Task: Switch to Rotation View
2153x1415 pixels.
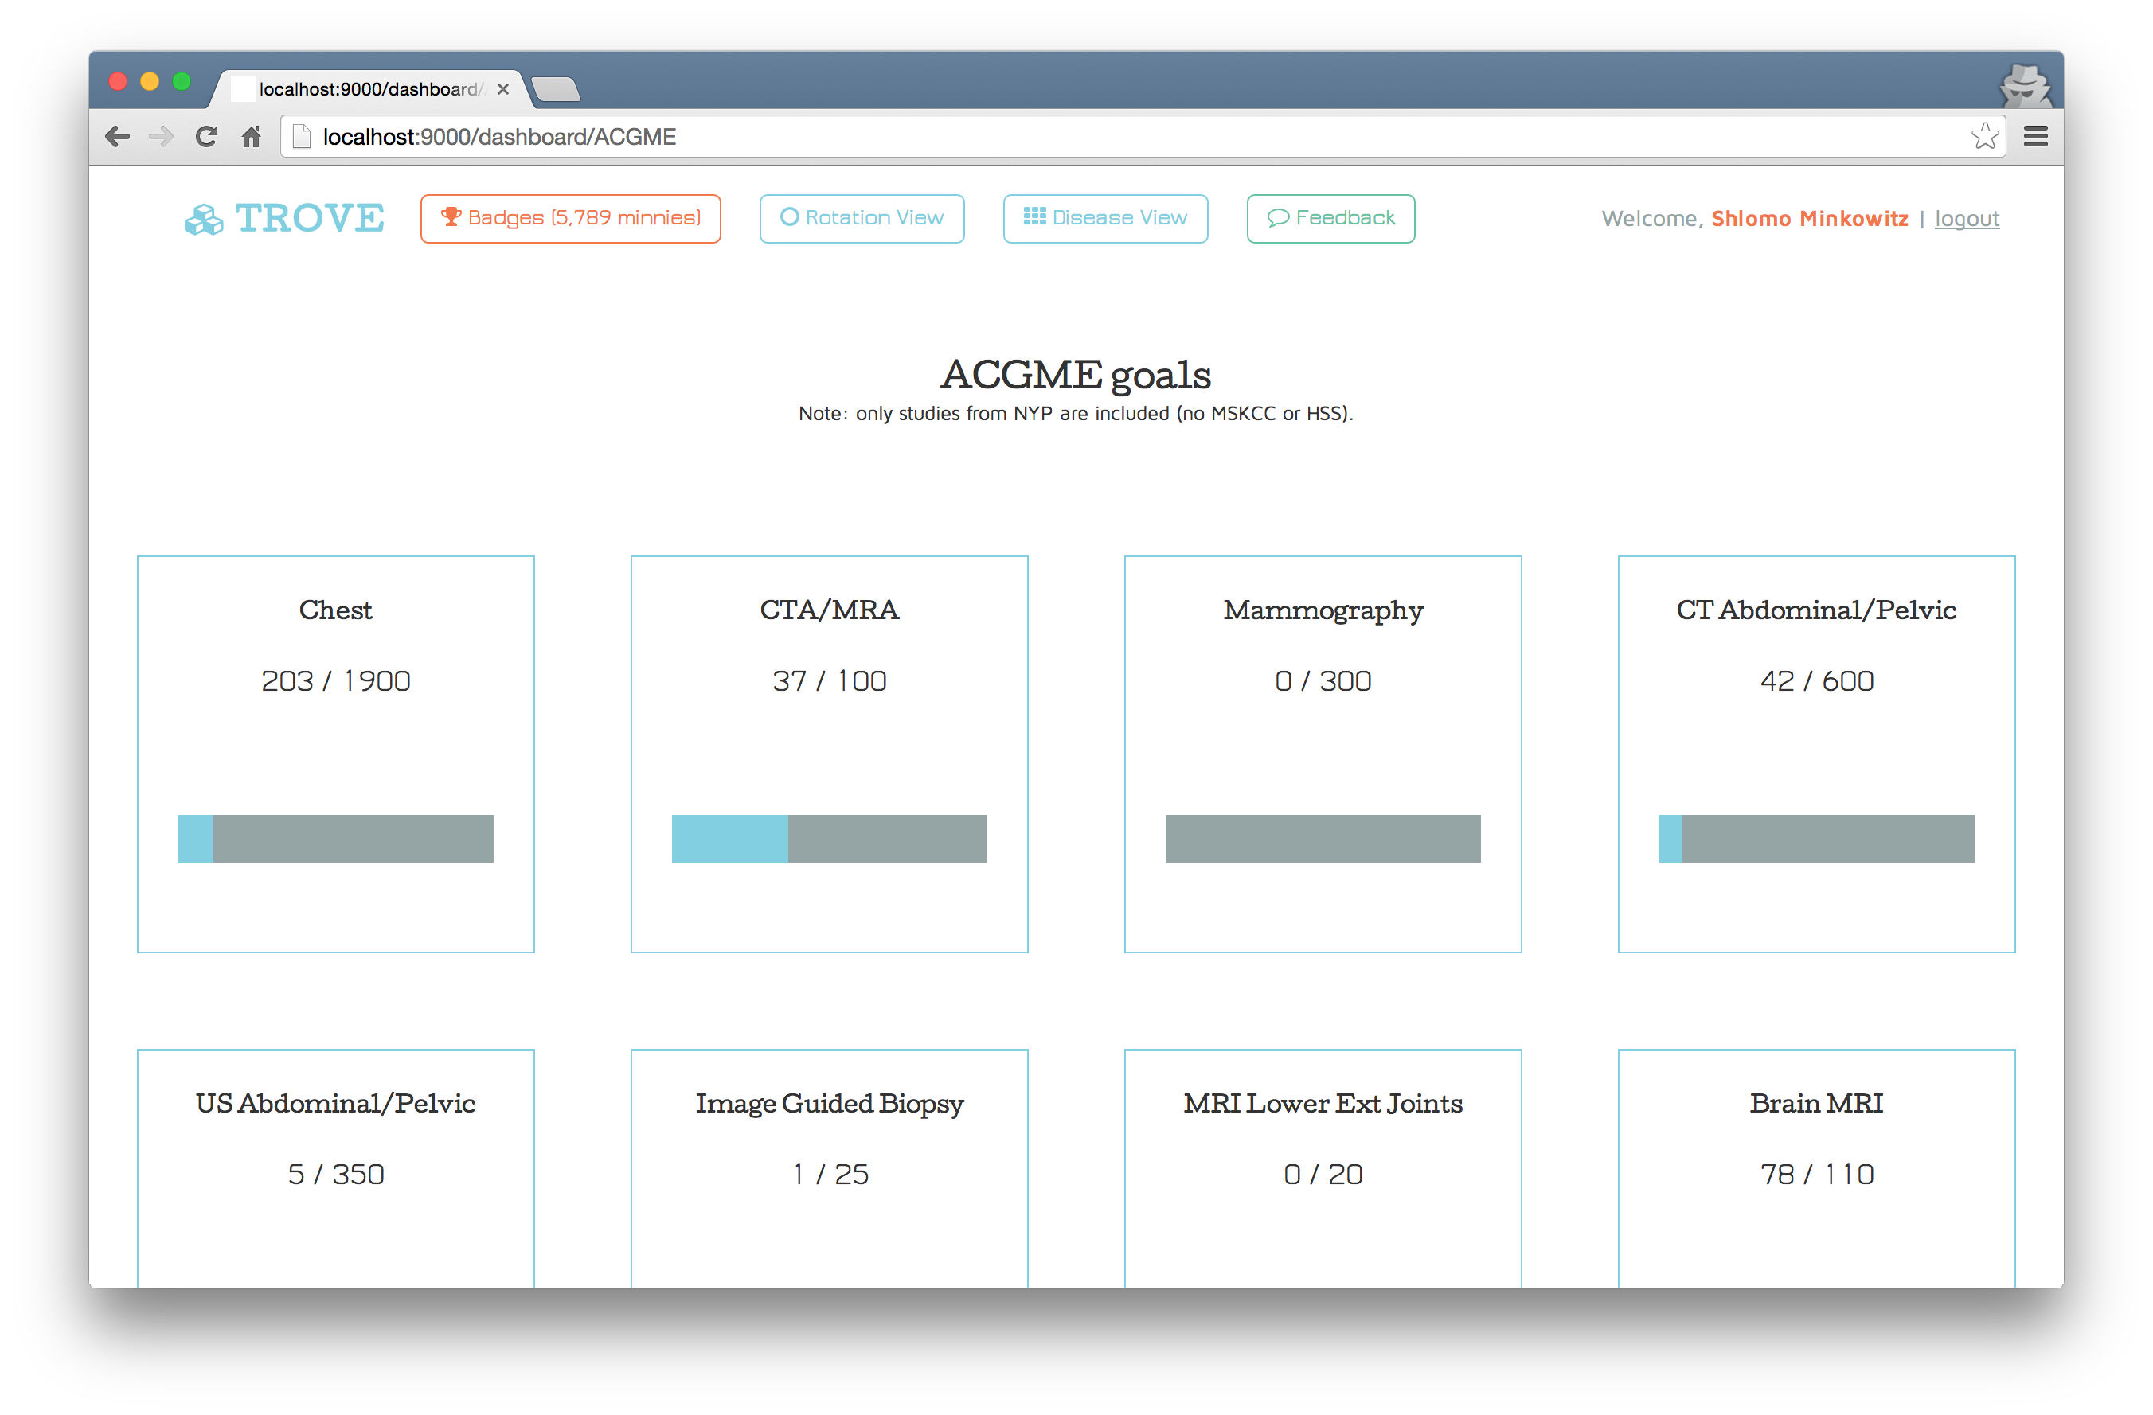Action: (x=862, y=219)
